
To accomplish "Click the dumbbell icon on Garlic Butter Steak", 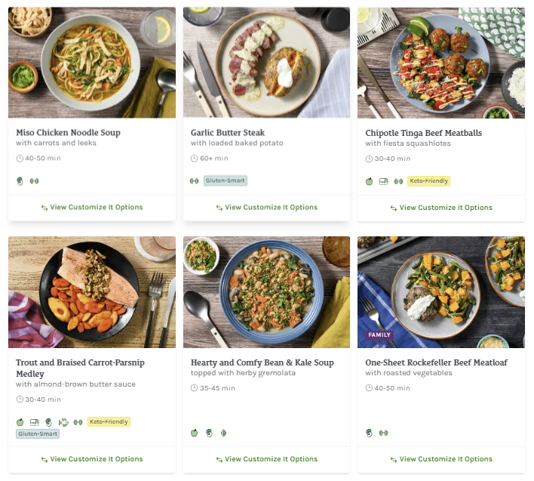I will 195,181.
